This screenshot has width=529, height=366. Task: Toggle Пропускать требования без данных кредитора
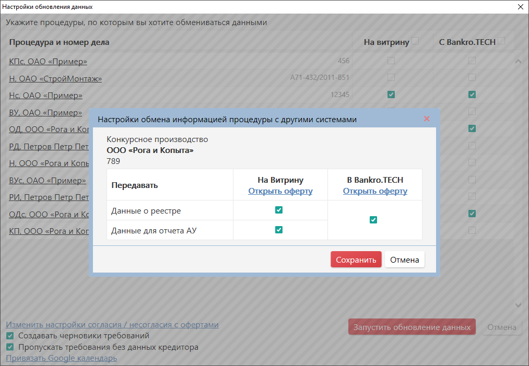pyautogui.click(x=10, y=347)
